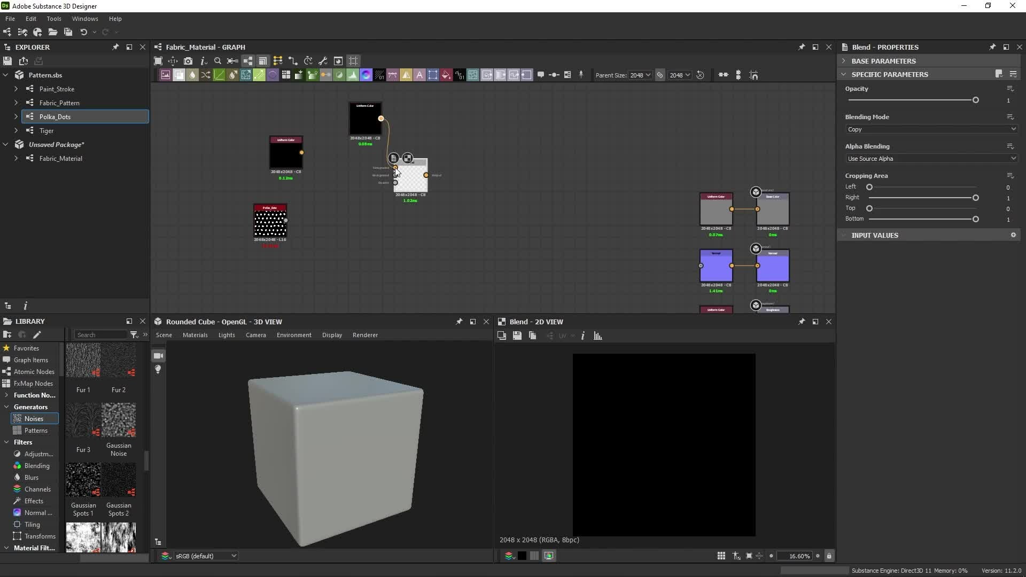This screenshot has height=577, width=1026.
Task: Click the Gaussian Noise library thumbnail
Action: (119, 420)
